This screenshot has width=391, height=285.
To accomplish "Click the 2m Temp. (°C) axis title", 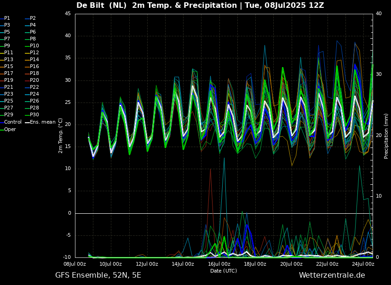I will coord(61,136).
